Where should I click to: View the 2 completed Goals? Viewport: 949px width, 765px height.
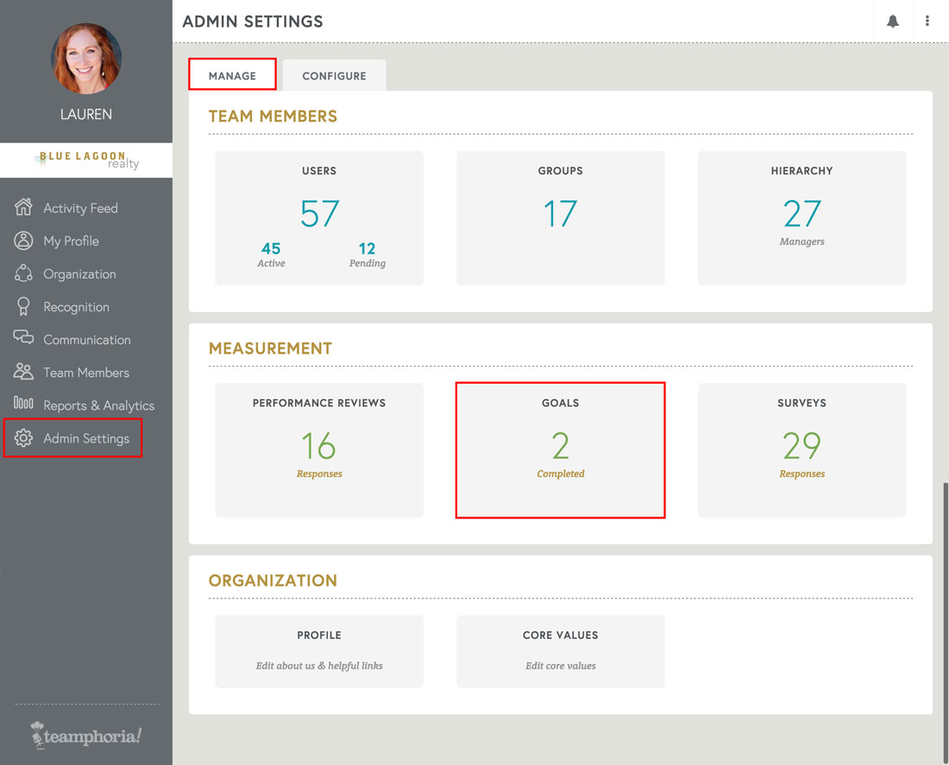(560, 449)
